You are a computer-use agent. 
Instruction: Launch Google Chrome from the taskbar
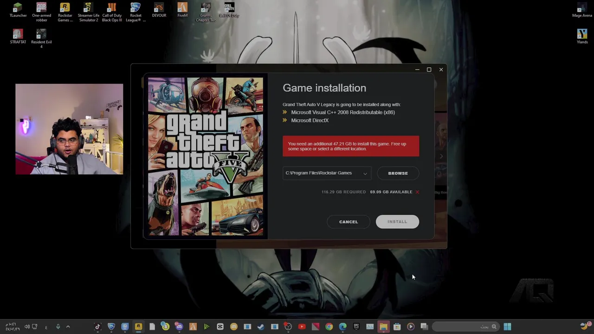point(329,327)
